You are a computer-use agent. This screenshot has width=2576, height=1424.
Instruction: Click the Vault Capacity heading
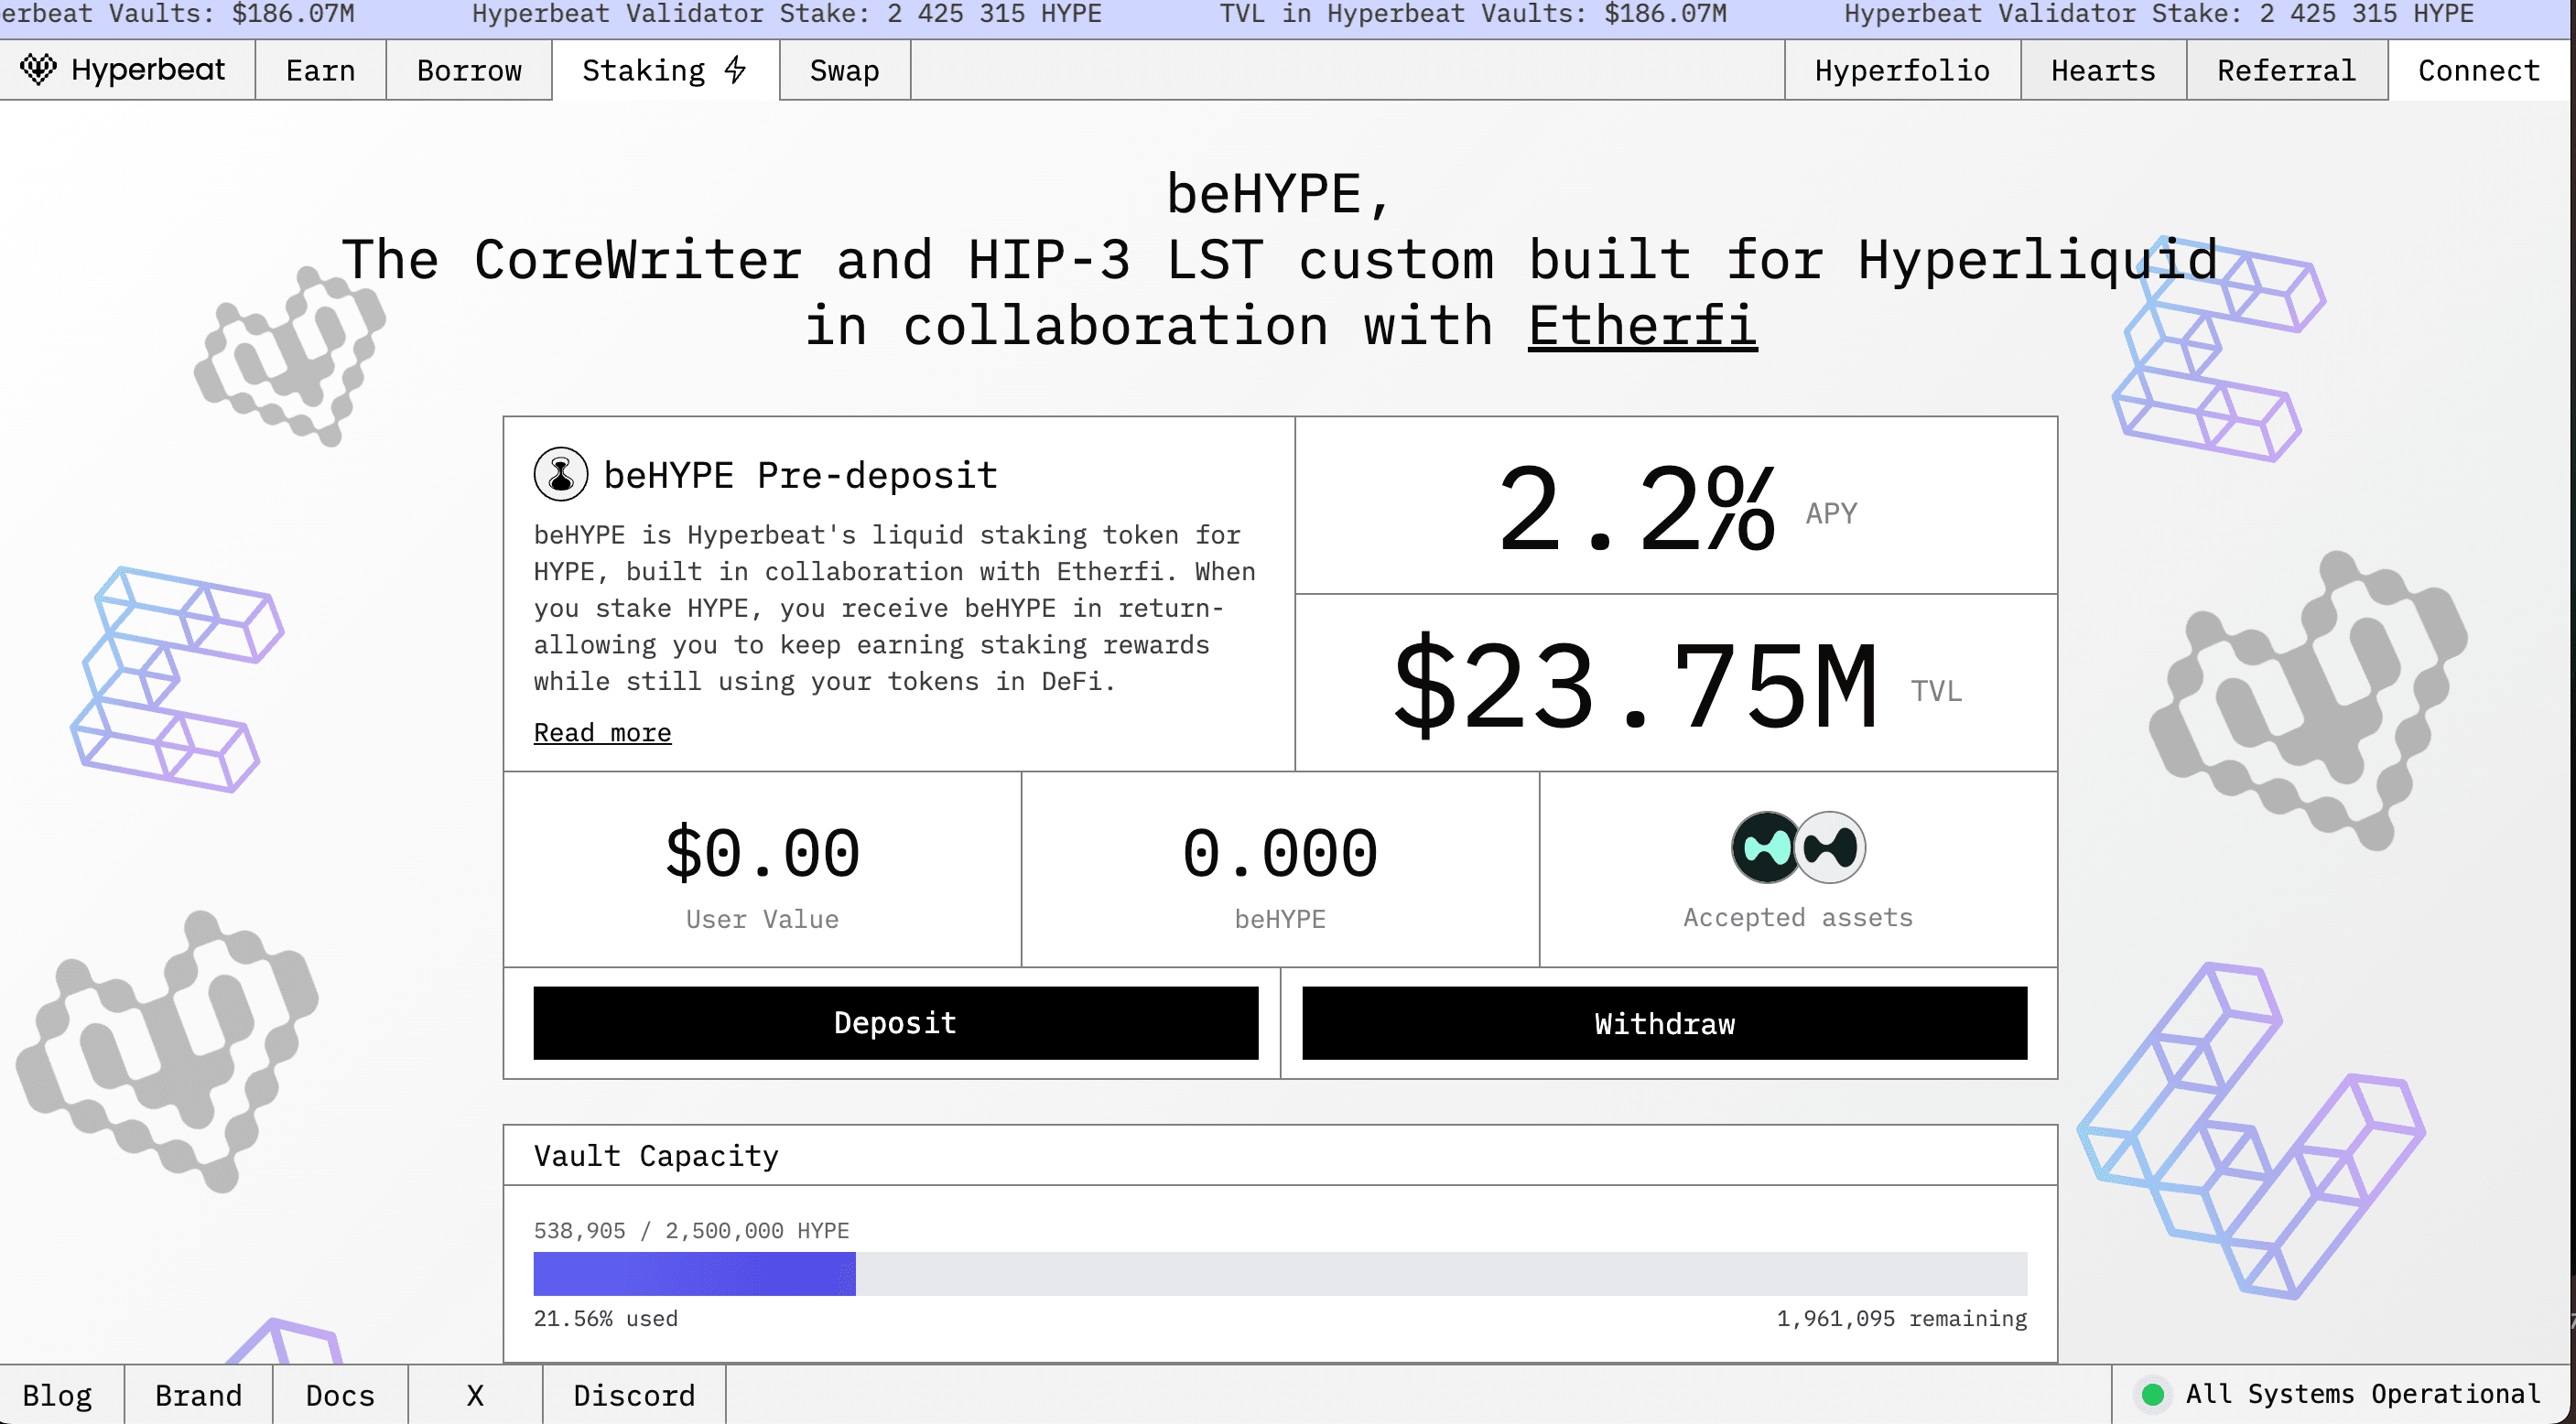pyautogui.click(x=656, y=1156)
